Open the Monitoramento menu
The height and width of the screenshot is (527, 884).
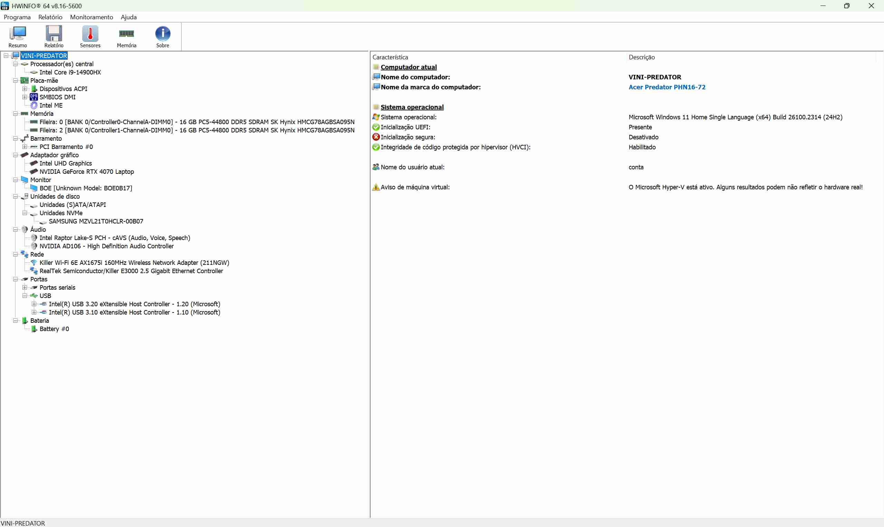pos(92,17)
